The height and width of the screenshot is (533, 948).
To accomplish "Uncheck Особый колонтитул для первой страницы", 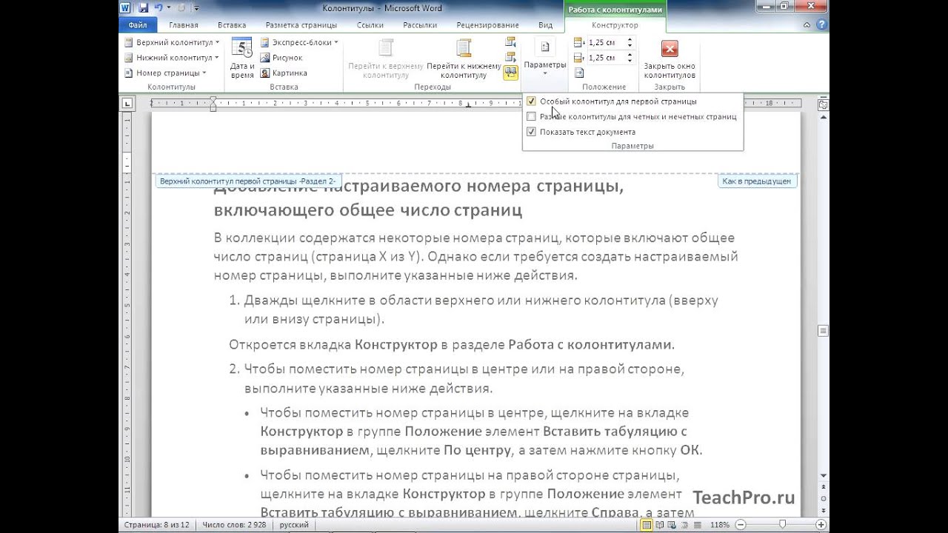I will pyautogui.click(x=531, y=101).
